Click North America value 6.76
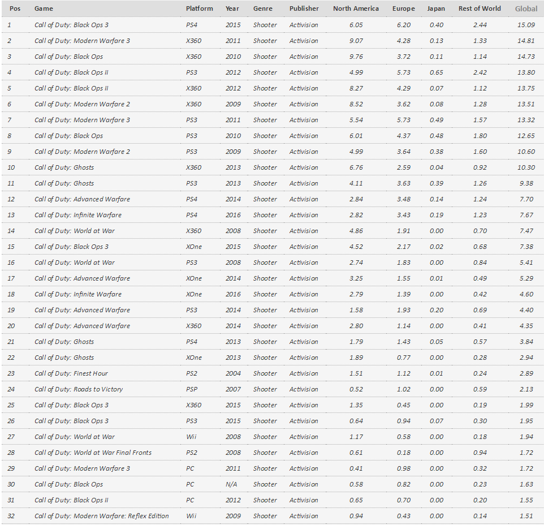Screen dimensions: 544x525 pyautogui.click(x=356, y=167)
